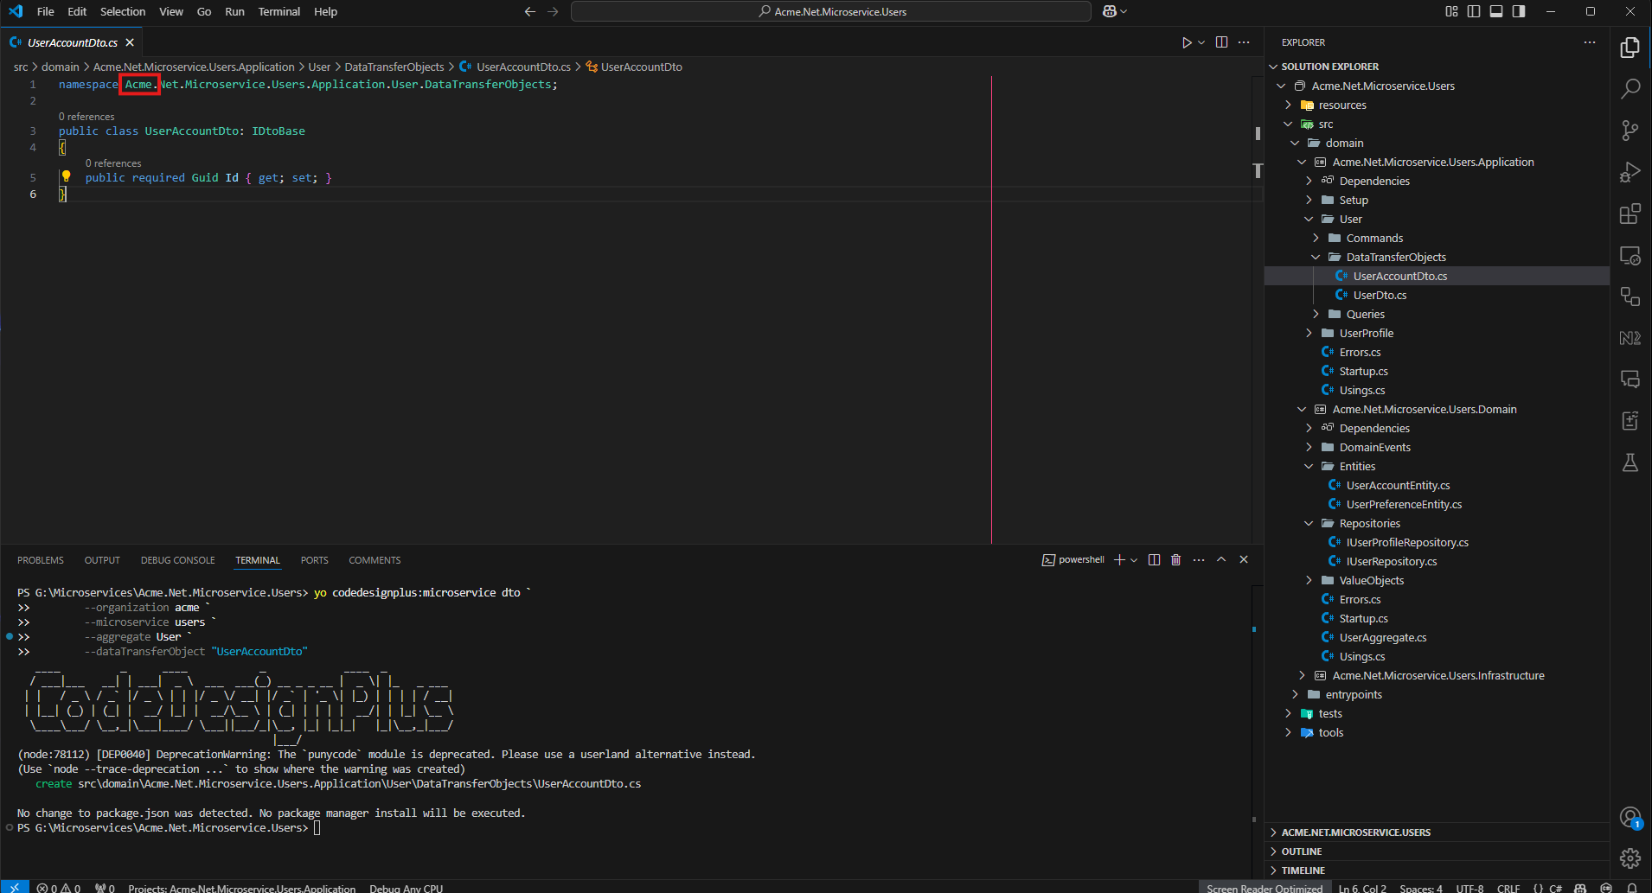
Task: Switch to the PORTS tab
Action: click(x=314, y=560)
